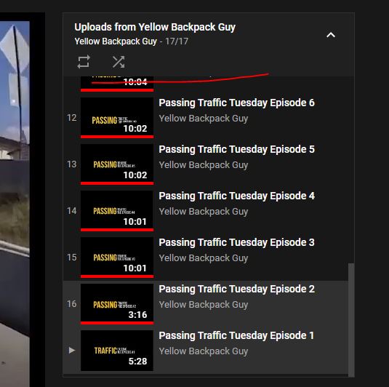This screenshot has height=387, width=389.
Task: Click the Uploads from Yellow Backpack Guy heading
Action: click(x=155, y=27)
